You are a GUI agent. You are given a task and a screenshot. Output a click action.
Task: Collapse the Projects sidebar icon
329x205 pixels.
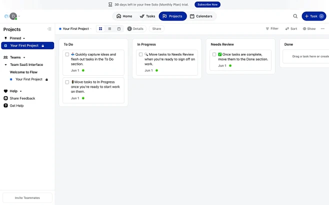coord(49,29)
